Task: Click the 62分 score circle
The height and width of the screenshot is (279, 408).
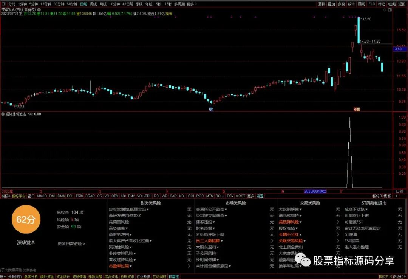Action: 26,219
